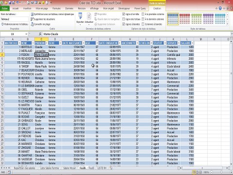Click the yellow smiley face icon
Image resolution: width=233 pixels, height=175 pixels.
point(43,2)
